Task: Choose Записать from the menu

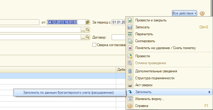Action: 169,27
